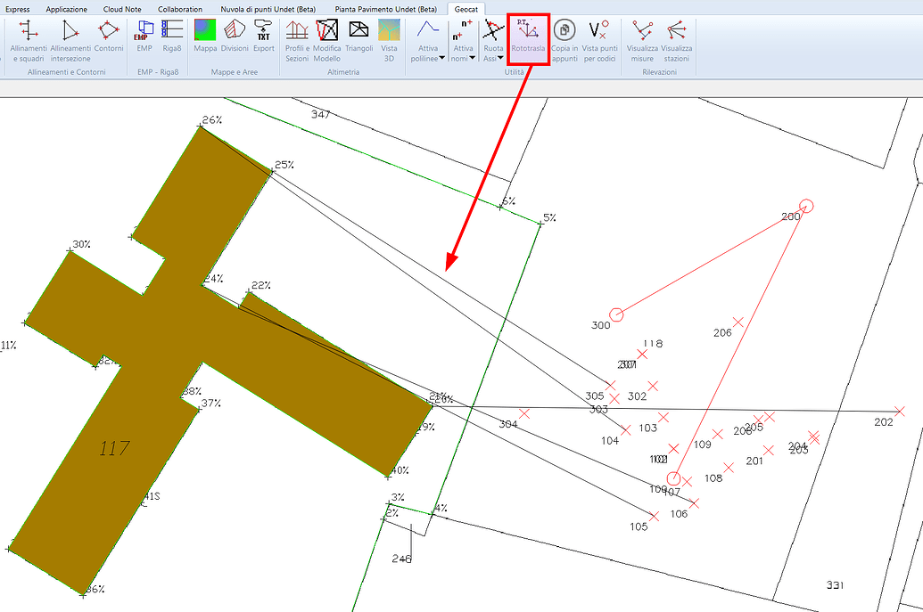Click vertex label 22%
The height and width of the screenshot is (612, 923).
[260, 285]
